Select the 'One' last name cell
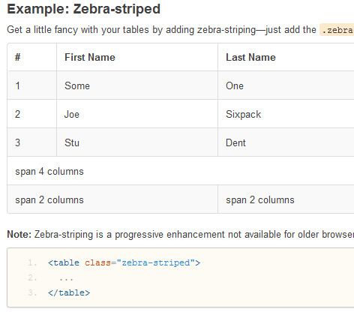Screen dimensions: 354x318 click(x=286, y=85)
